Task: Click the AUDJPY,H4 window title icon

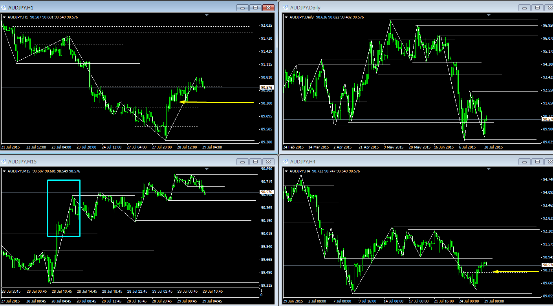Action: [x=285, y=161]
